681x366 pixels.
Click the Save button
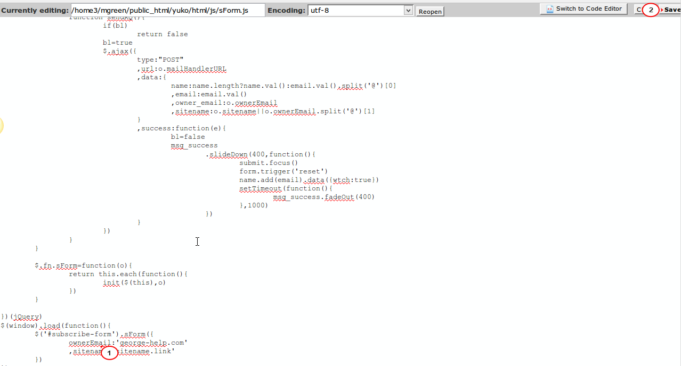pos(670,10)
